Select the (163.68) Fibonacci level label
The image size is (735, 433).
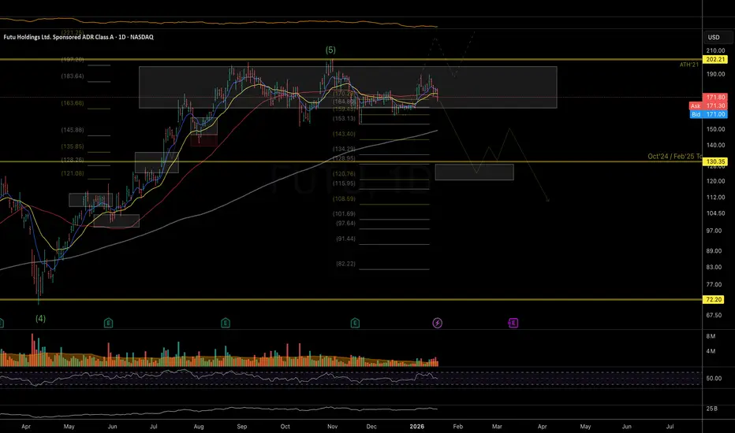click(73, 103)
